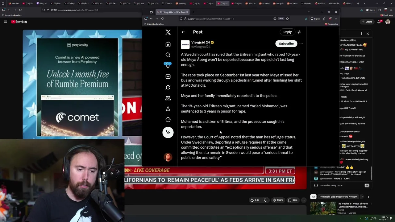Open live chat three-dot options menu
This screenshot has width=395, height=222.
tap(362, 33)
